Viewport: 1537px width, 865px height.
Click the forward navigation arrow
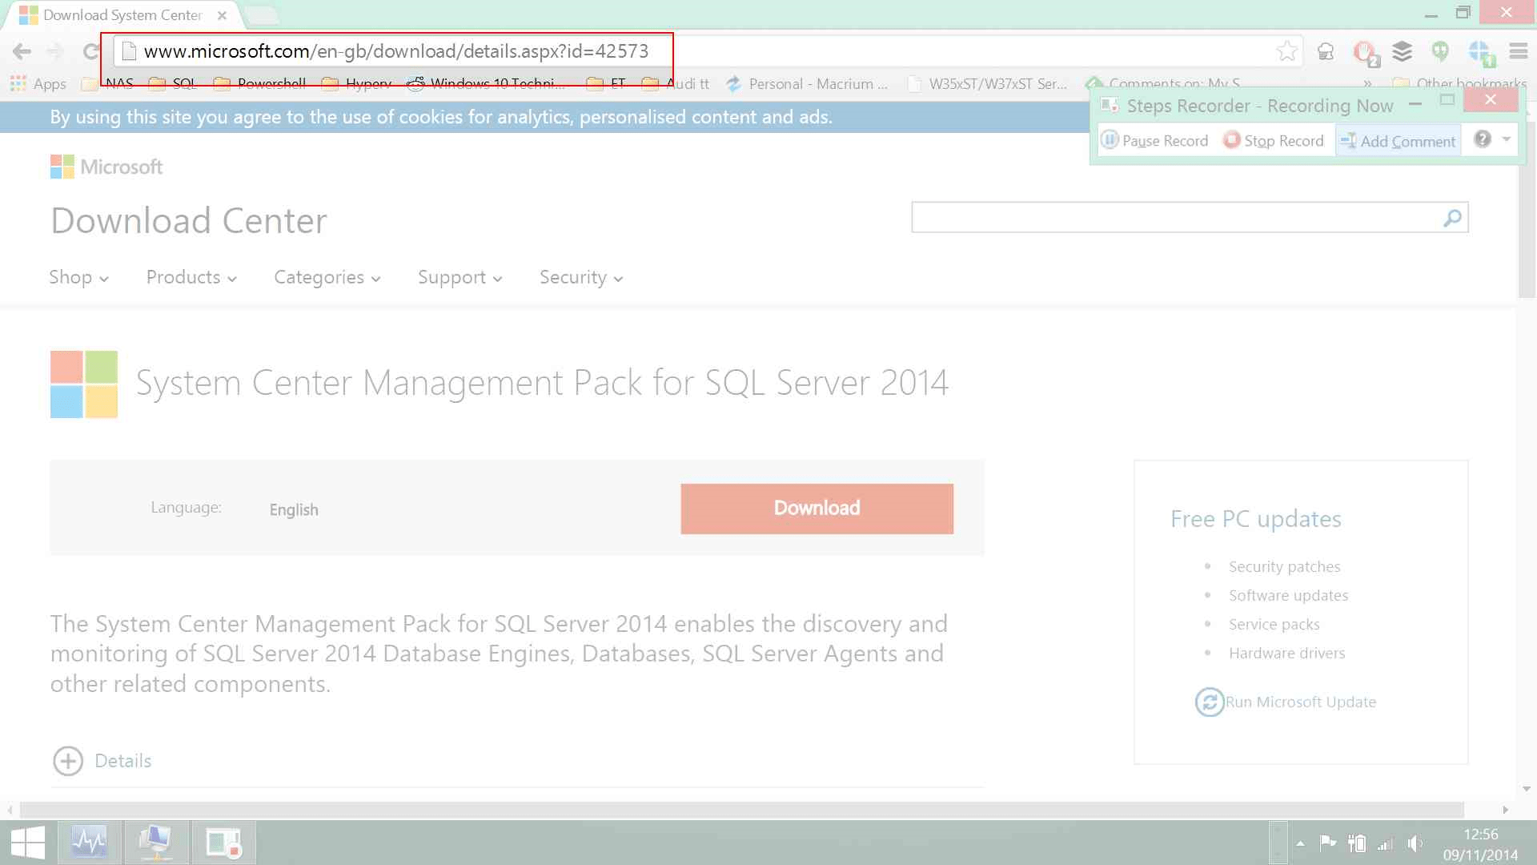55,52
